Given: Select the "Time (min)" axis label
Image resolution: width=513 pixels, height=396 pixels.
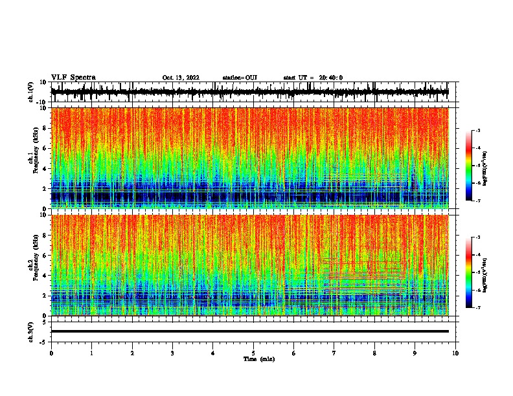Looking at the screenshot, I should click(x=259, y=359).
